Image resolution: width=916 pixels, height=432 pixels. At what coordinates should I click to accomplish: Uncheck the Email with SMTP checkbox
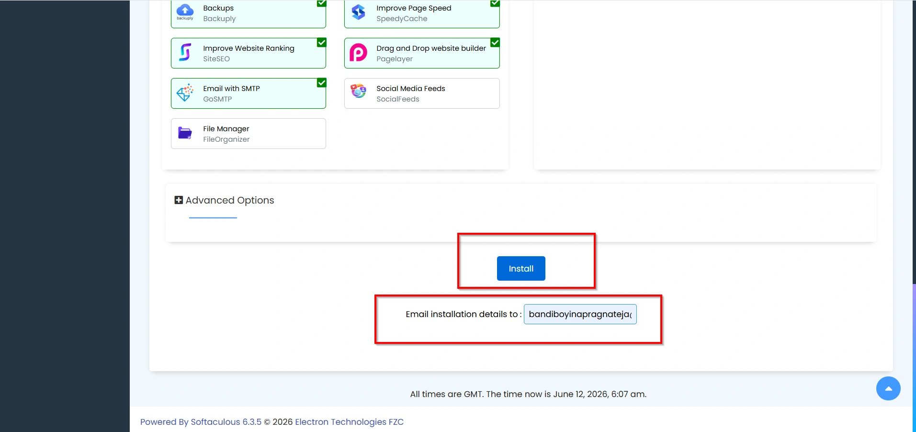(x=322, y=83)
